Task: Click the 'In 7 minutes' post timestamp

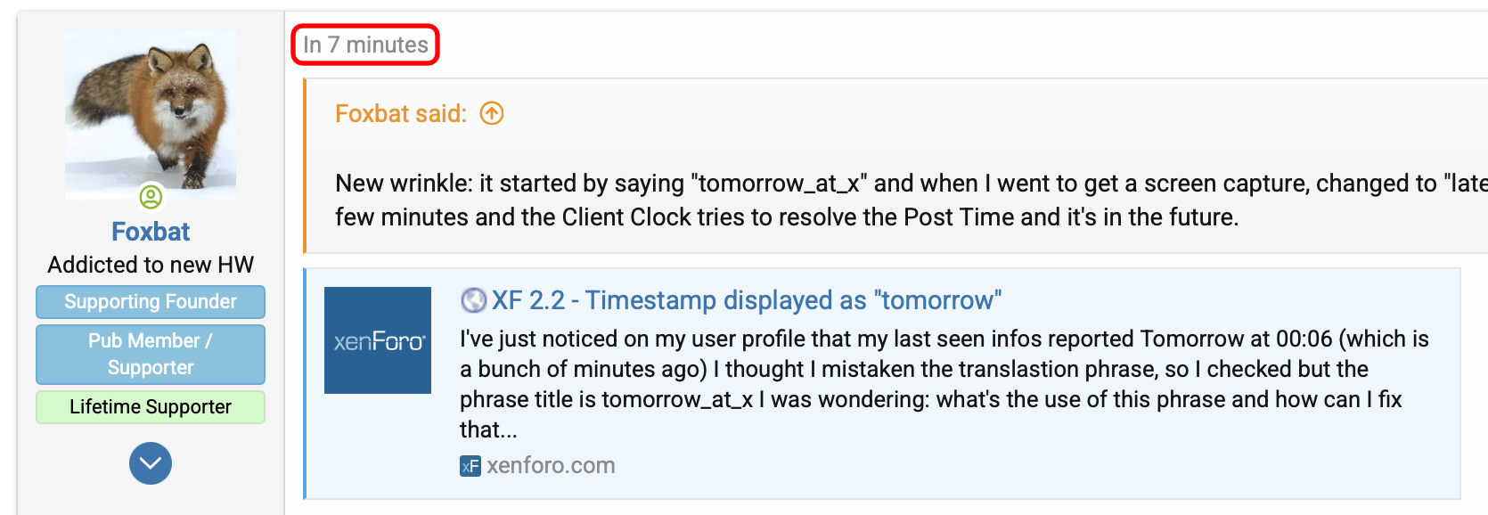Action: tap(365, 45)
